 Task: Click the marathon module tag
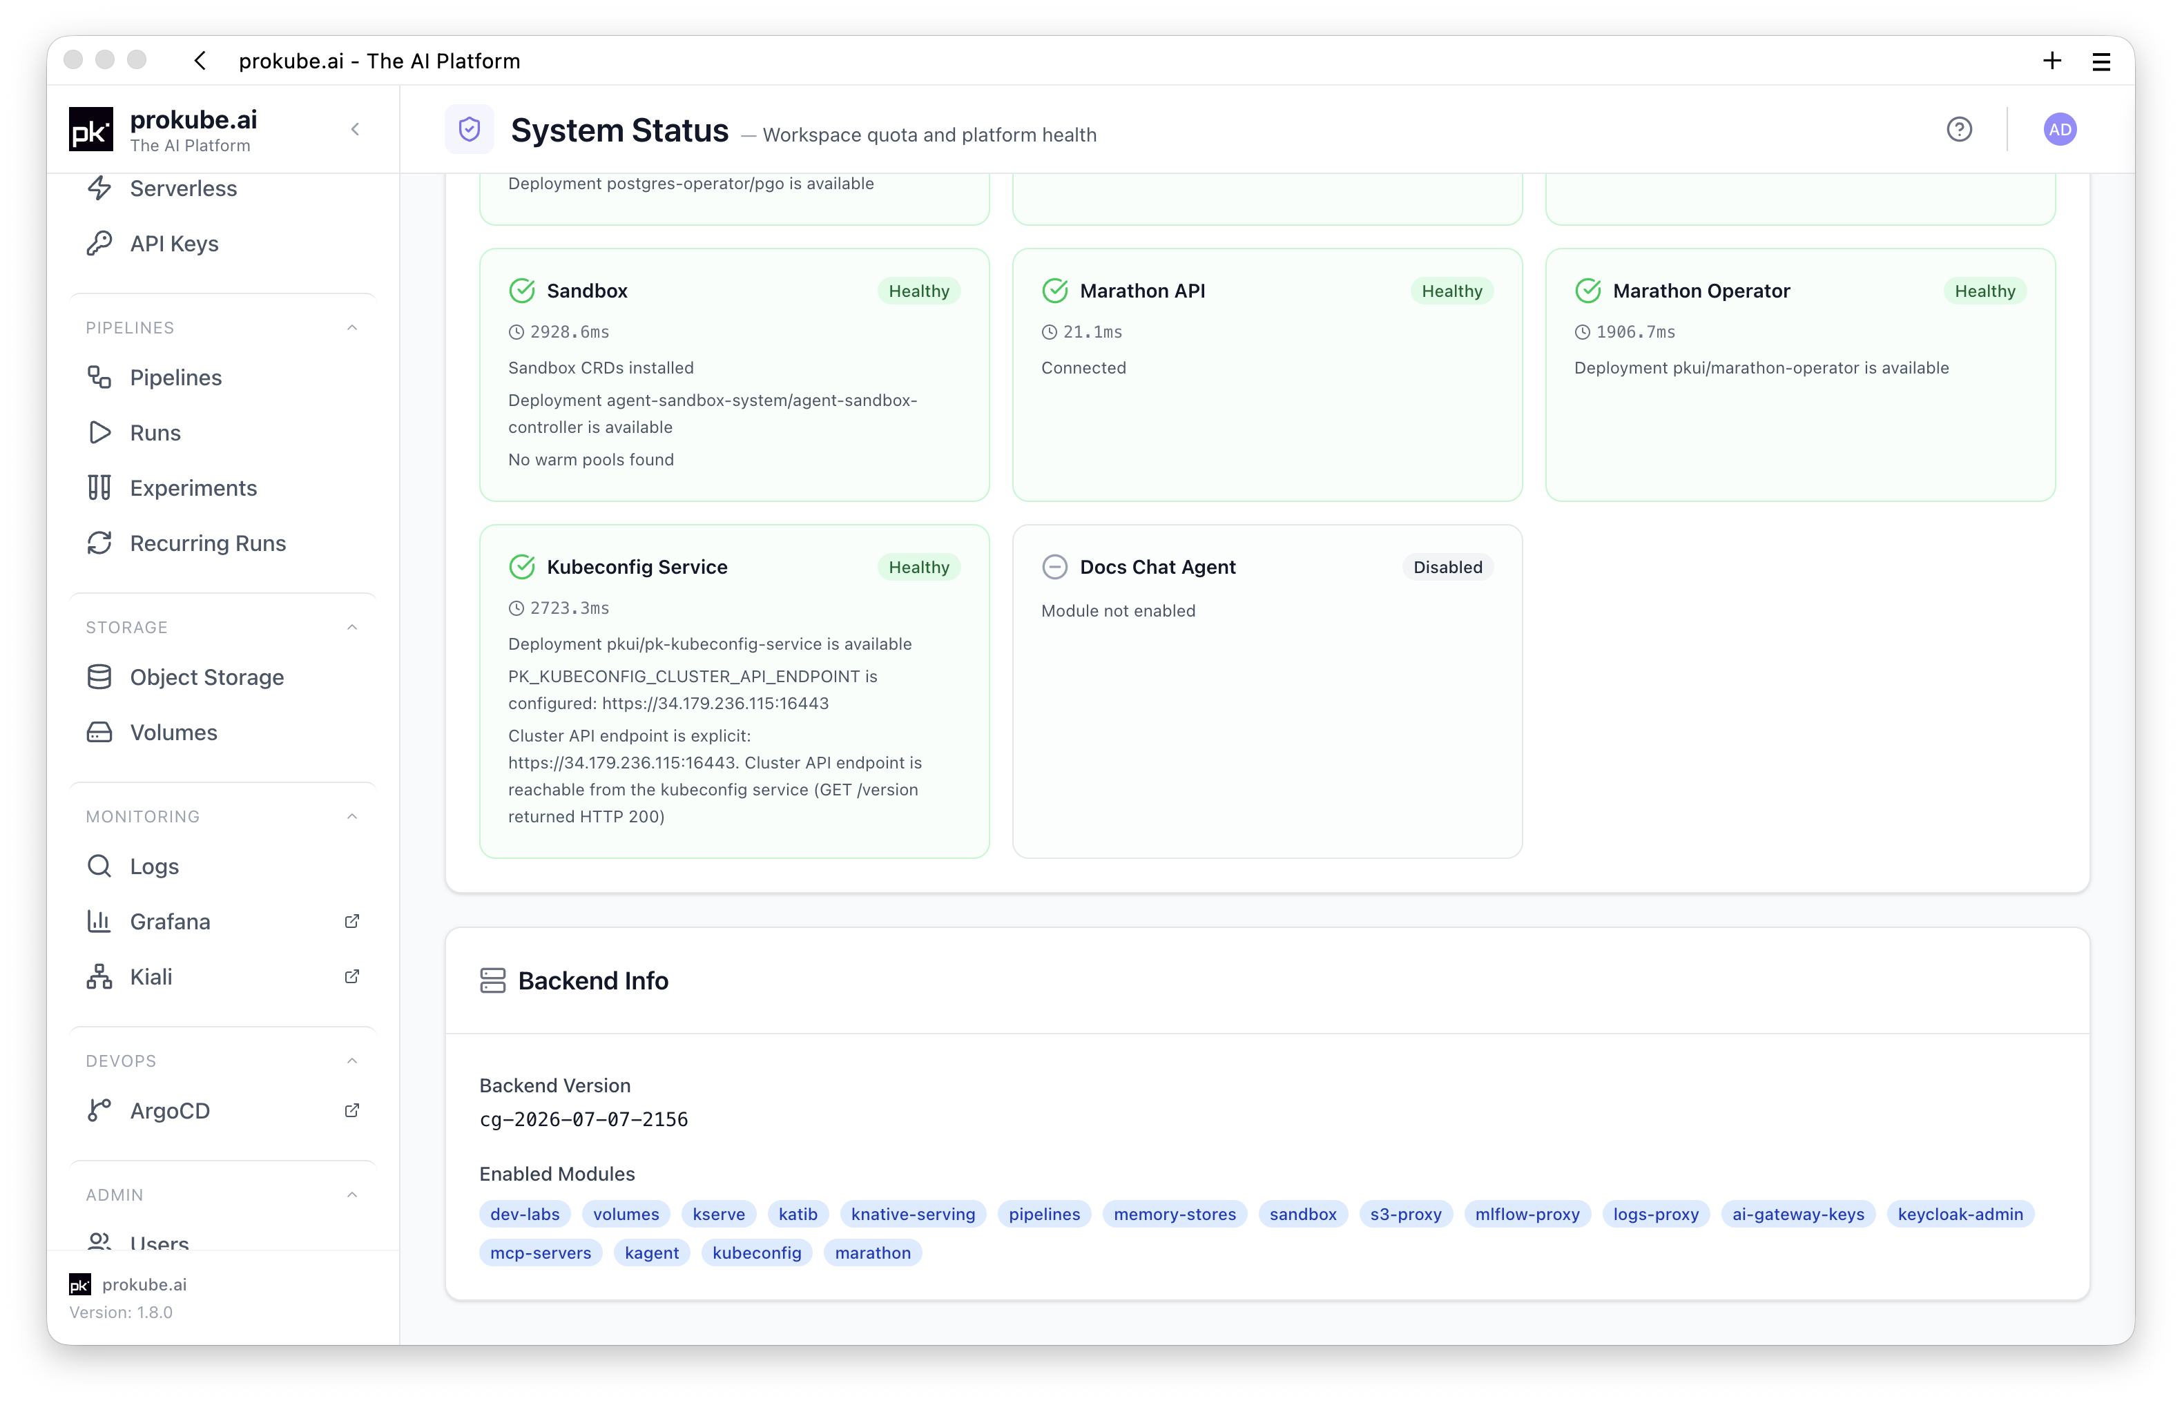[872, 1252]
